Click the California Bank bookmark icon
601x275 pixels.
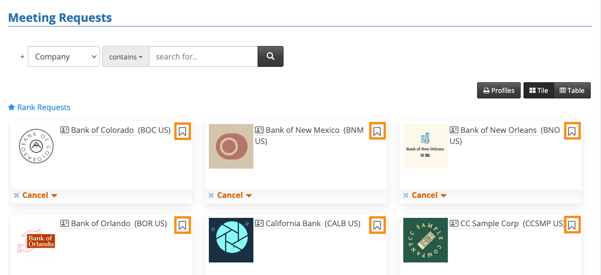click(x=377, y=225)
